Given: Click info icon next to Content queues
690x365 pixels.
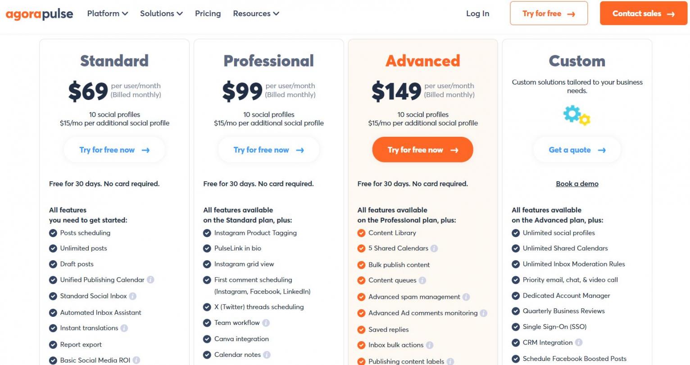Looking at the screenshot, I should [422, 280].
